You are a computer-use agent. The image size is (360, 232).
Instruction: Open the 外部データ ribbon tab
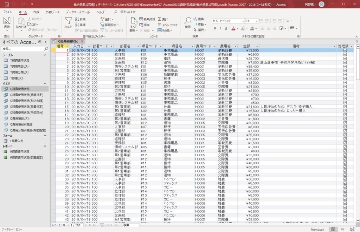pos(53,12)
